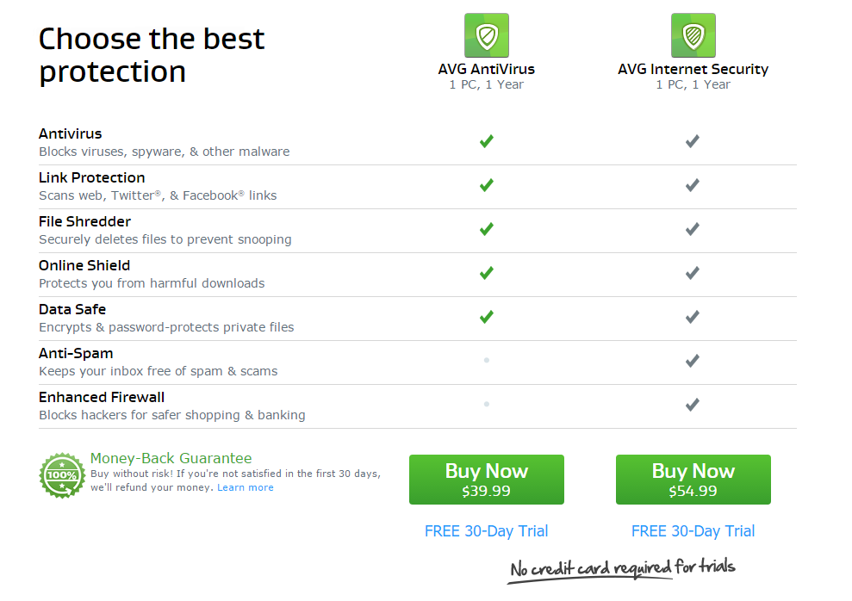
Task: Click AntiVirus green checkmark for Antivirus row
Action: pyautogui.click(x=487, y=141)
